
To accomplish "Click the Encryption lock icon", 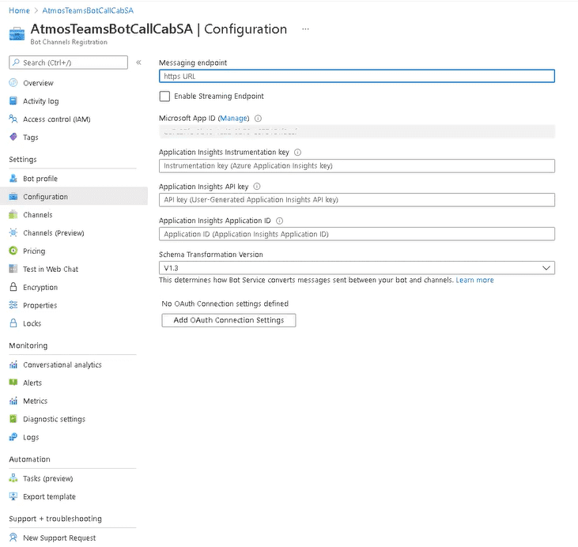I will coord(13,288).
